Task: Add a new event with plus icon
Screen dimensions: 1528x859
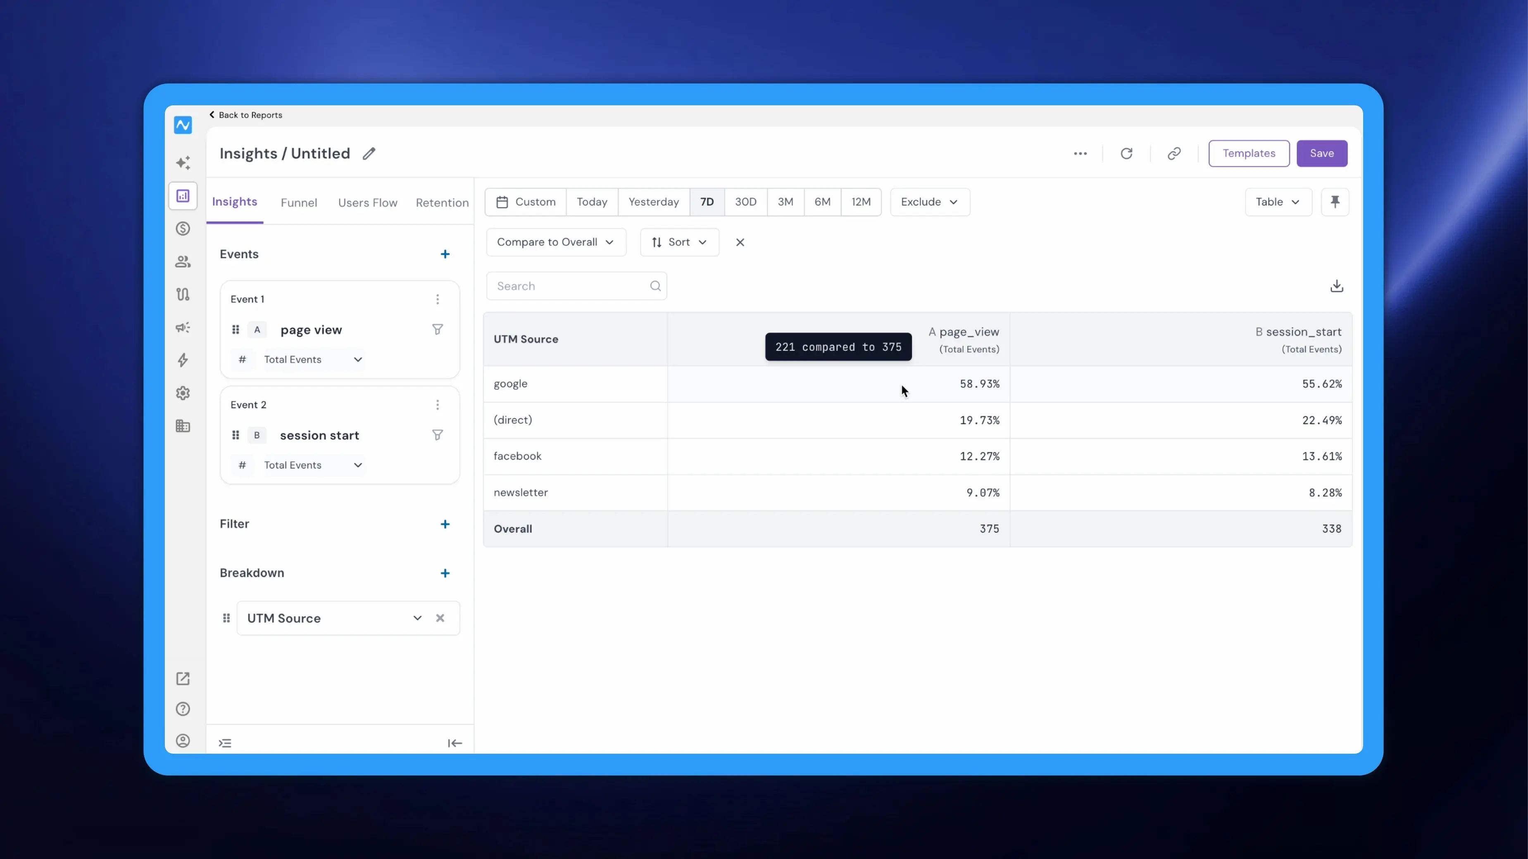Action: click(445, 254)
